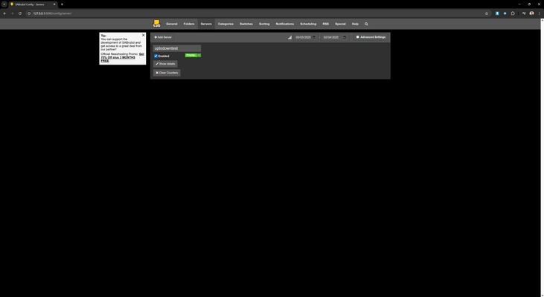Open the RSS config tab
This screenshot has width=544, height=297.
point(325,24)
